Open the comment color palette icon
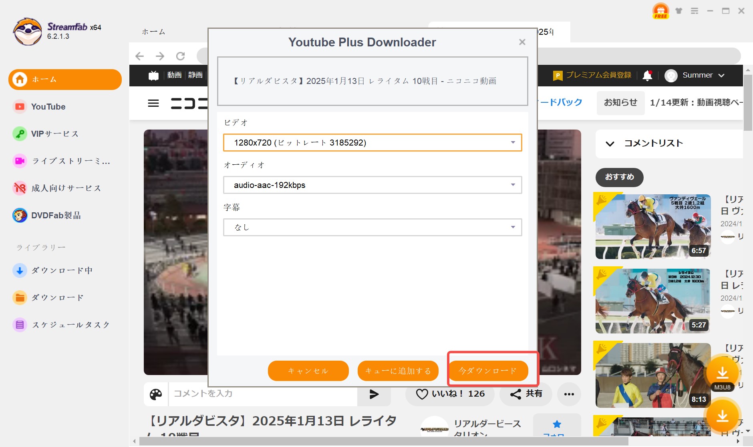Image resolution: width=753 pixels, height=447 pixels. click(156, 394)
